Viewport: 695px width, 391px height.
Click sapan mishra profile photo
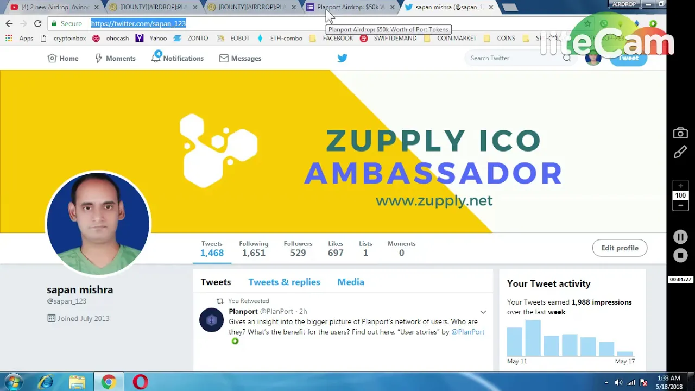pos(98,224)
